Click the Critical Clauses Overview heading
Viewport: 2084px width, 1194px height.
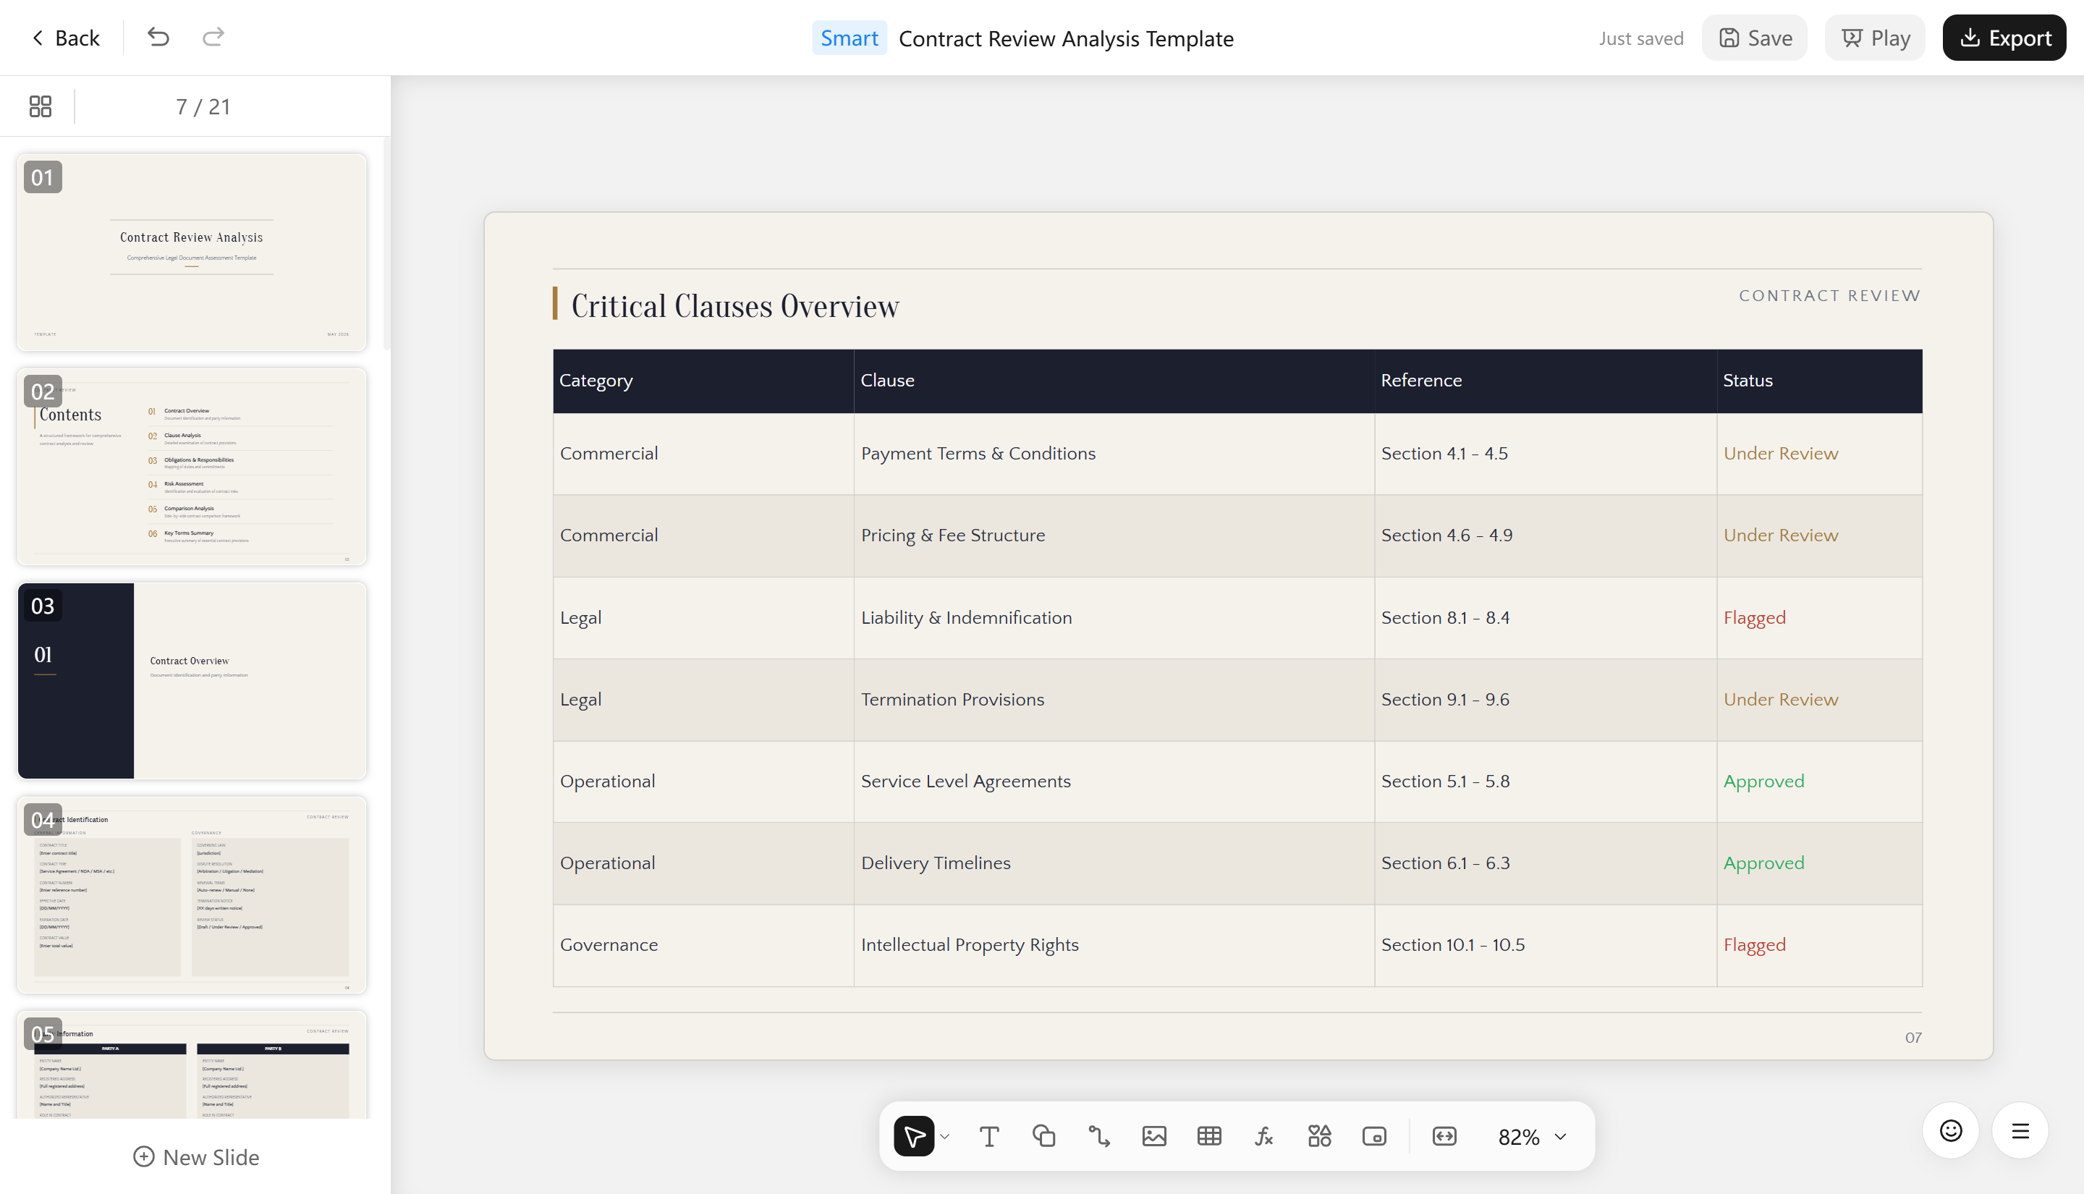[x=735, y=306]
